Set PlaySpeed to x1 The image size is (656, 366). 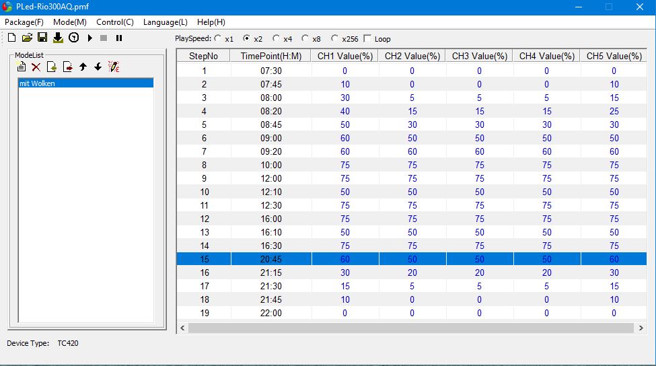tap(218, 38)
